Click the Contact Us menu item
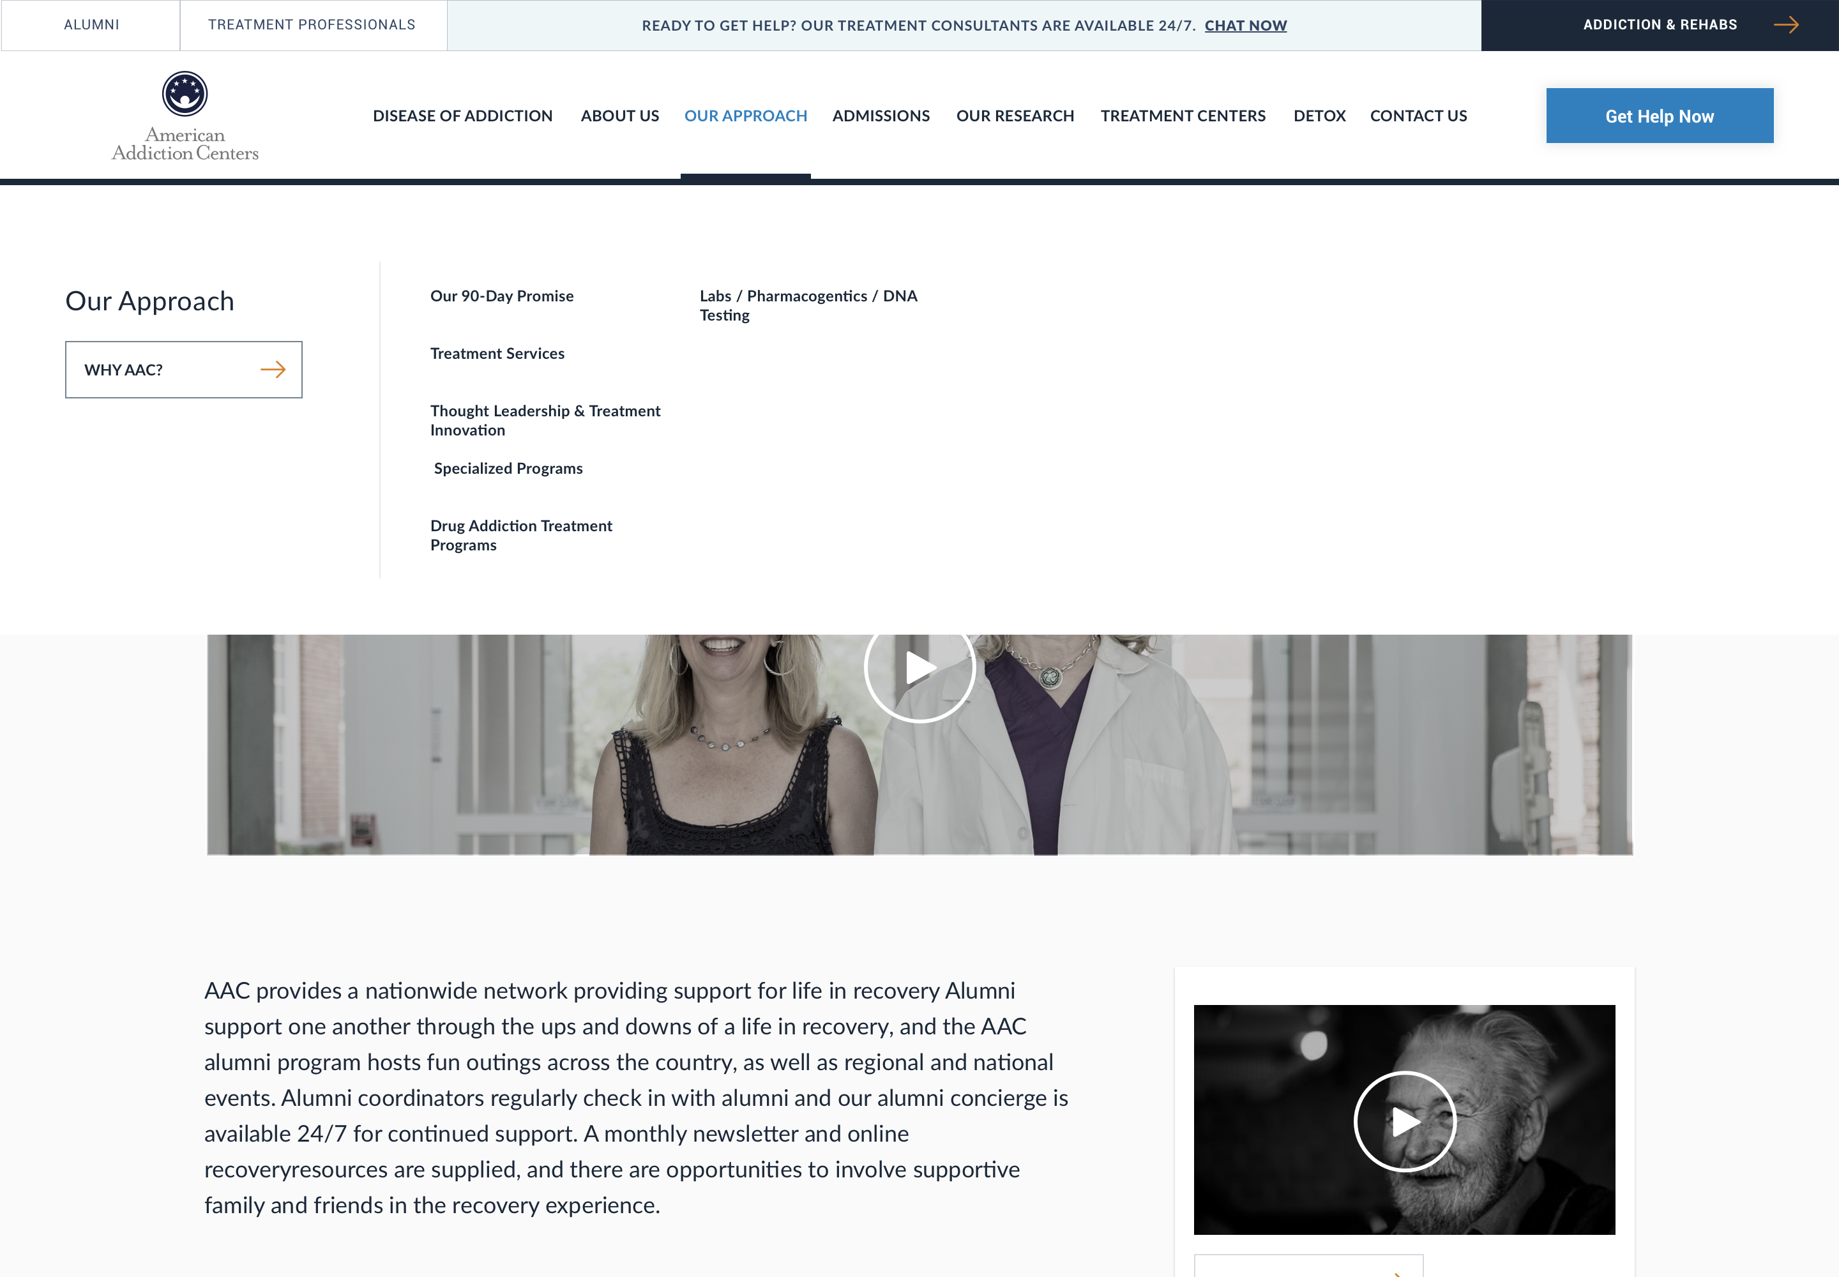Image resolution: width=1839 pixels, height=1277 pixels. 1418,116
